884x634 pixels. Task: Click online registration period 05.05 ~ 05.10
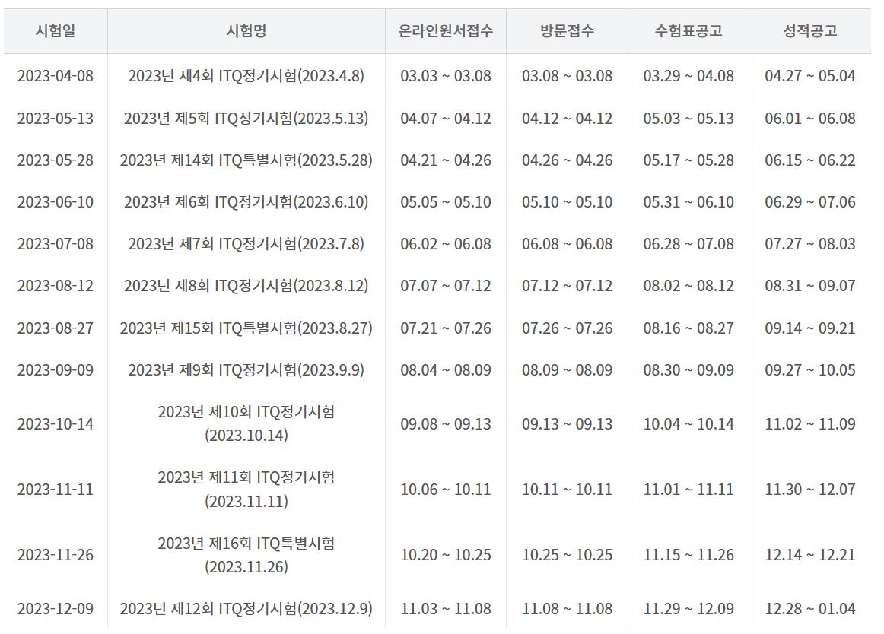[x=445, y=201]
